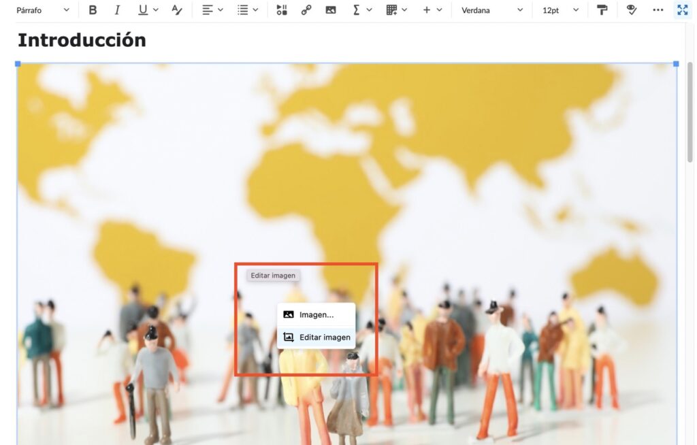Toggle underline formatting
This screenshot has height=445, width=697.
[142, 10]
